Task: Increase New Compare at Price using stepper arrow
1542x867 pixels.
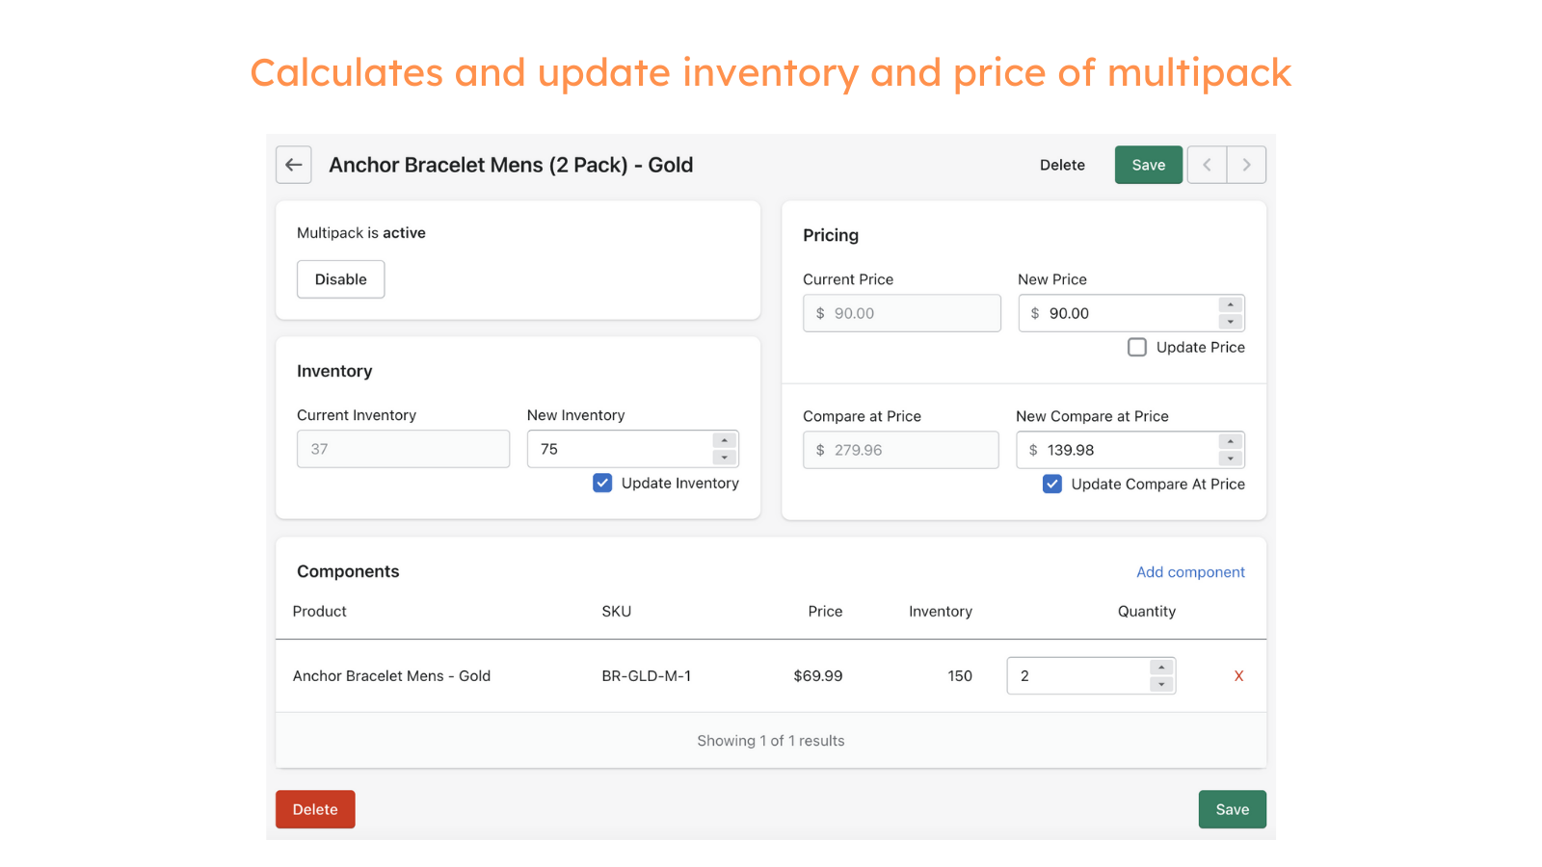Action: pyautogui.click(x=1230, y=442)
